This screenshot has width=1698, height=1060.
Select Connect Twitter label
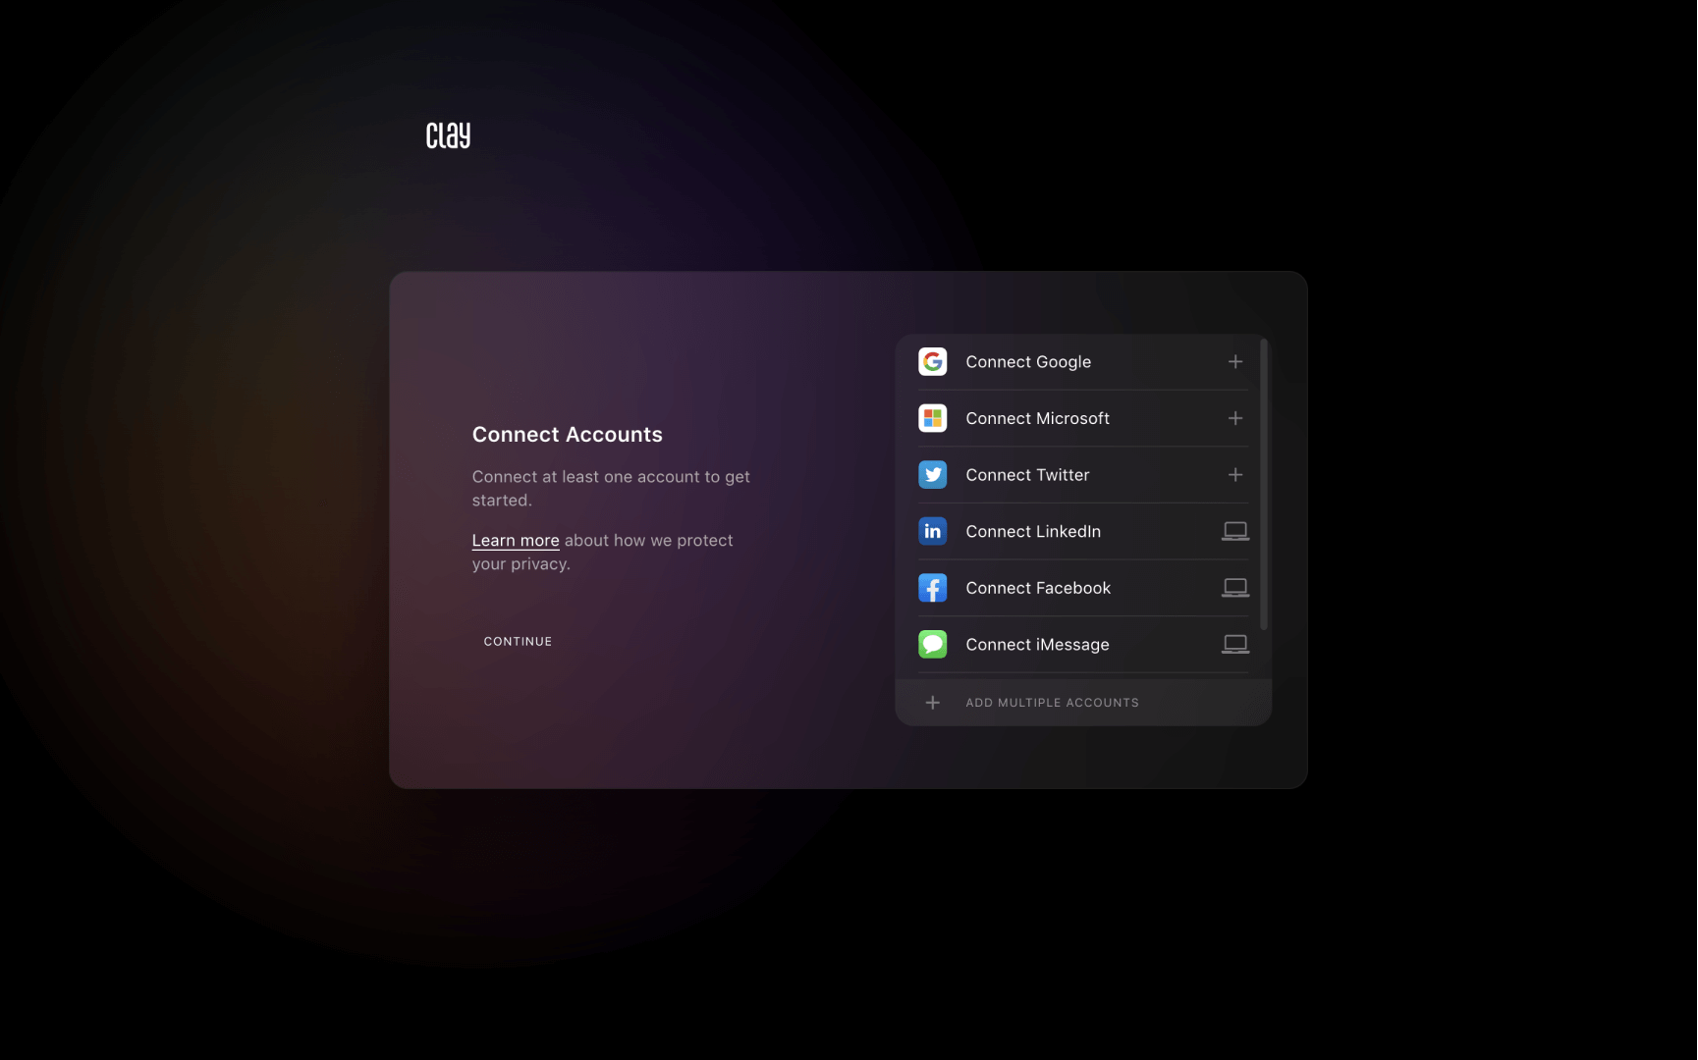tap(1027, 475)
